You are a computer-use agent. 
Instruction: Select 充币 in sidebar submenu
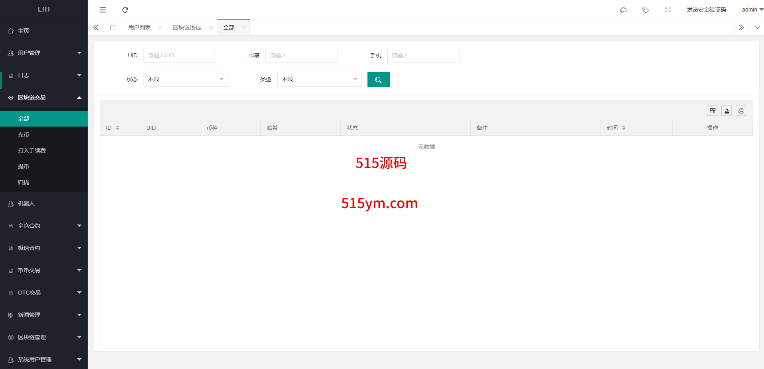tap(24, 135)
